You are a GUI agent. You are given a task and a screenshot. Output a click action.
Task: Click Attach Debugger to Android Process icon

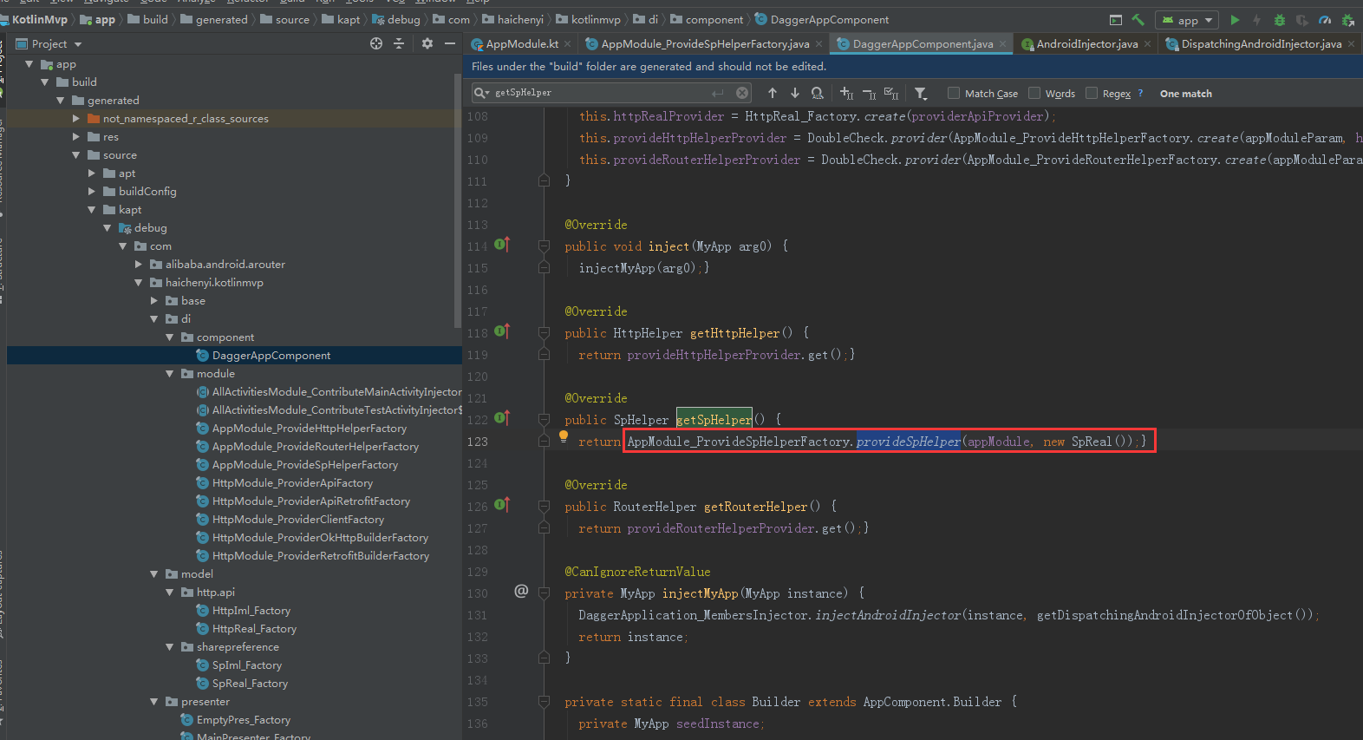point(1347,19)
